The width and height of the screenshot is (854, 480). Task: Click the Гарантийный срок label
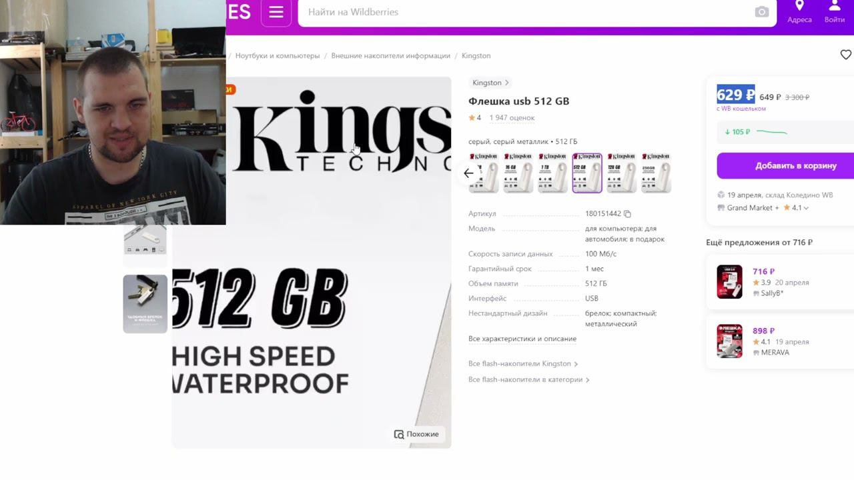[x=500, y=269]
